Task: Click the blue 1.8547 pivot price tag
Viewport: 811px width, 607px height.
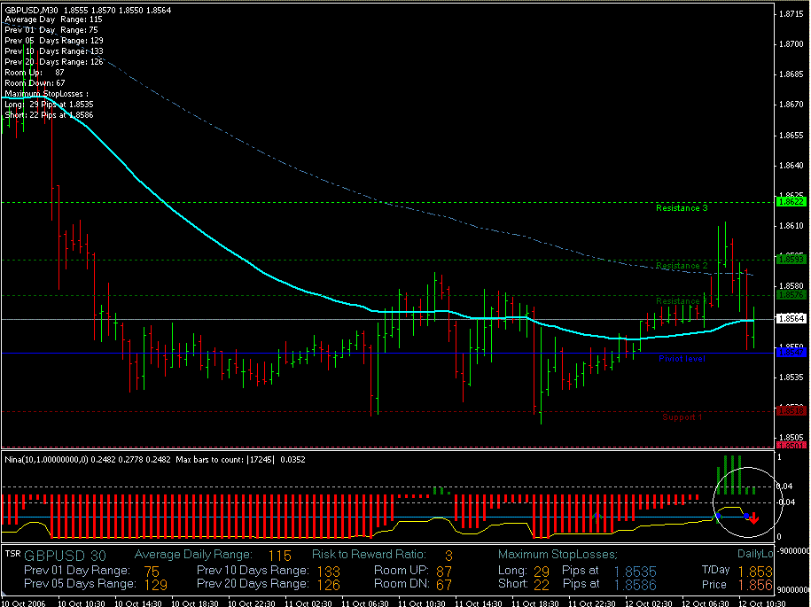Action: (790, 353)
